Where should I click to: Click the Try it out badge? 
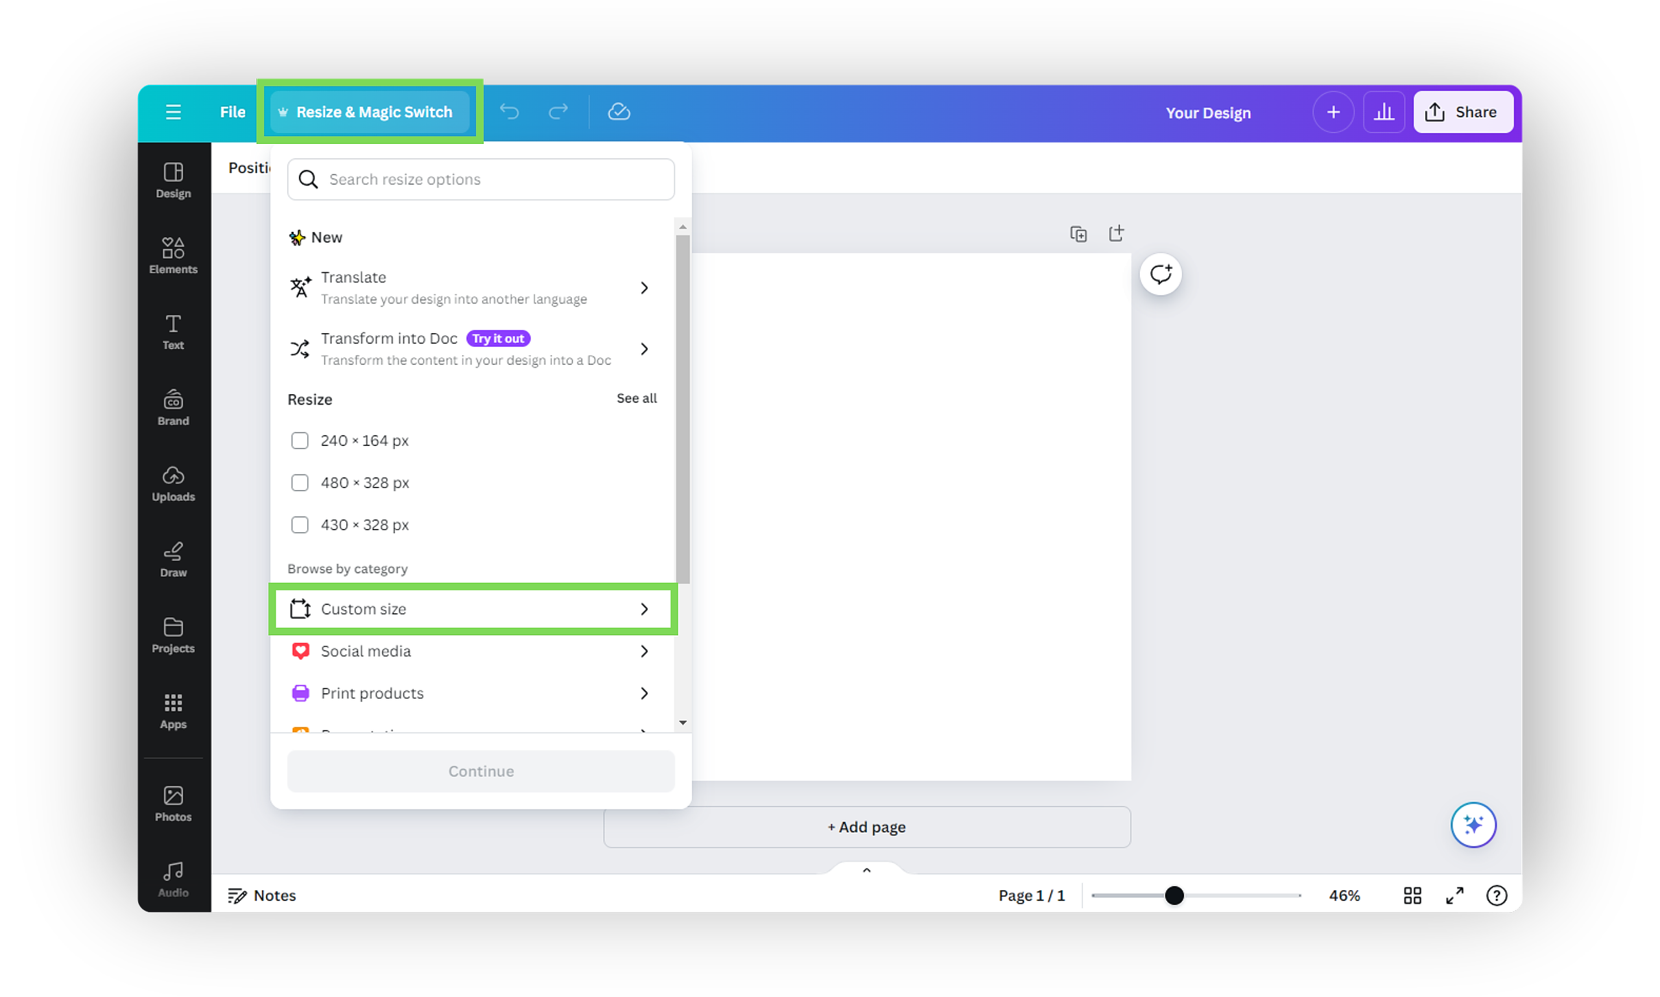point(498,338)
